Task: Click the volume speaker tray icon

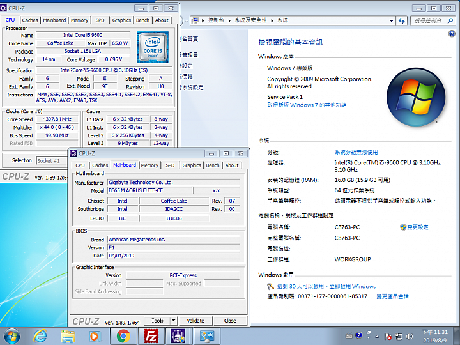Action: 410,336
